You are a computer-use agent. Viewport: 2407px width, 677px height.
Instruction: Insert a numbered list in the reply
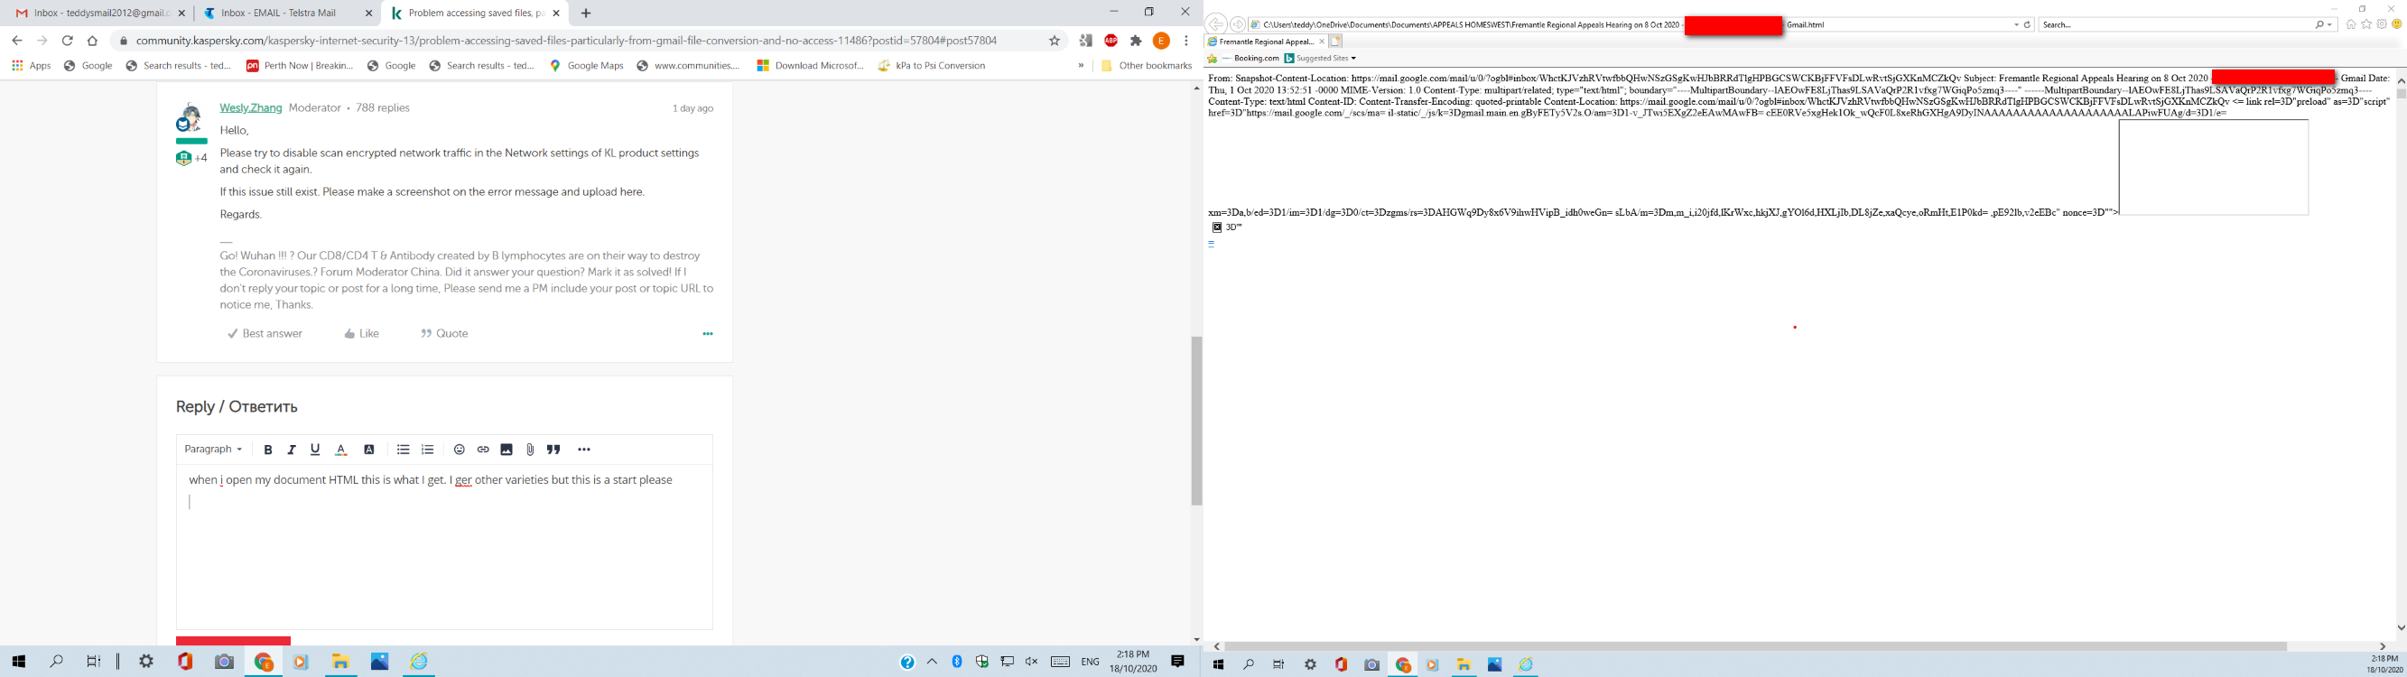pos(428,450)
